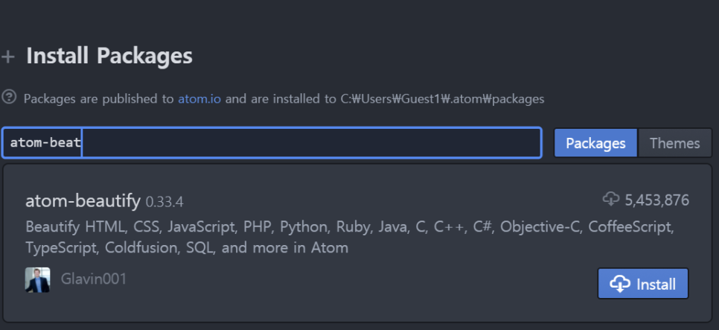Click the question mark help icon
This screenshot has height=330, width=719.
click(x=9, y=97)
